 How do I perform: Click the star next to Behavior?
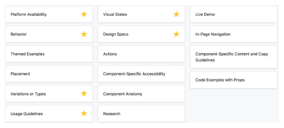click(84, 34)
